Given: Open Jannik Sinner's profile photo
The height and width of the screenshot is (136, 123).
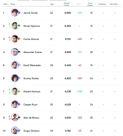Looking at the screenshot, I should [15, 13].
